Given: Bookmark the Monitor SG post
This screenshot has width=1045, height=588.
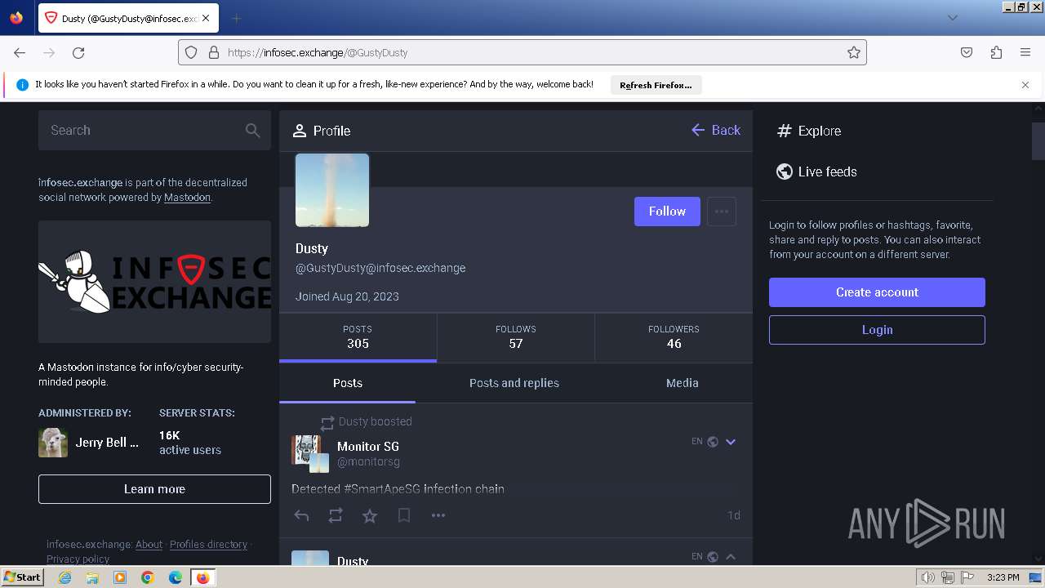Looking at the screenshot, I should click(404, 515).
